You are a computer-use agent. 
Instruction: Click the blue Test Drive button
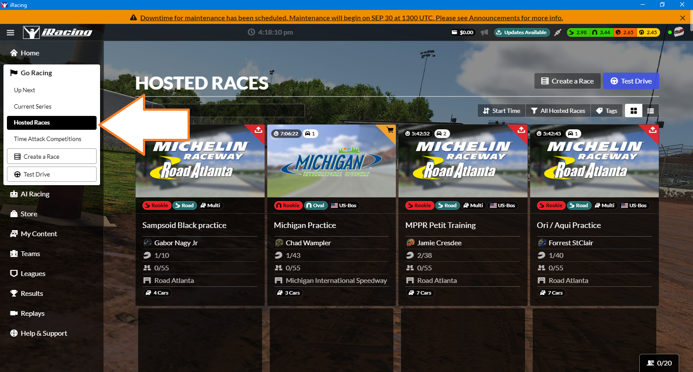[631, 81]
